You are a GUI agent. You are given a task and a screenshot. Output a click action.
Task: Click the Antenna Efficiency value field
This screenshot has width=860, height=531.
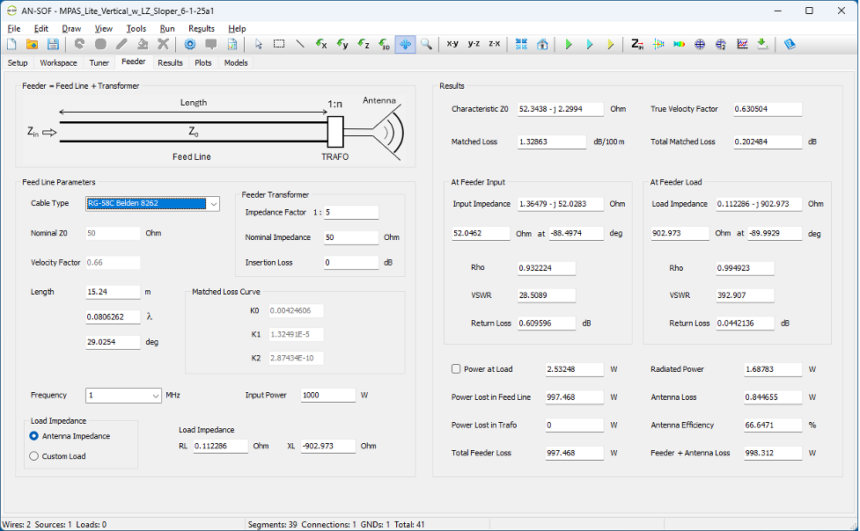[x=773, y=426]
